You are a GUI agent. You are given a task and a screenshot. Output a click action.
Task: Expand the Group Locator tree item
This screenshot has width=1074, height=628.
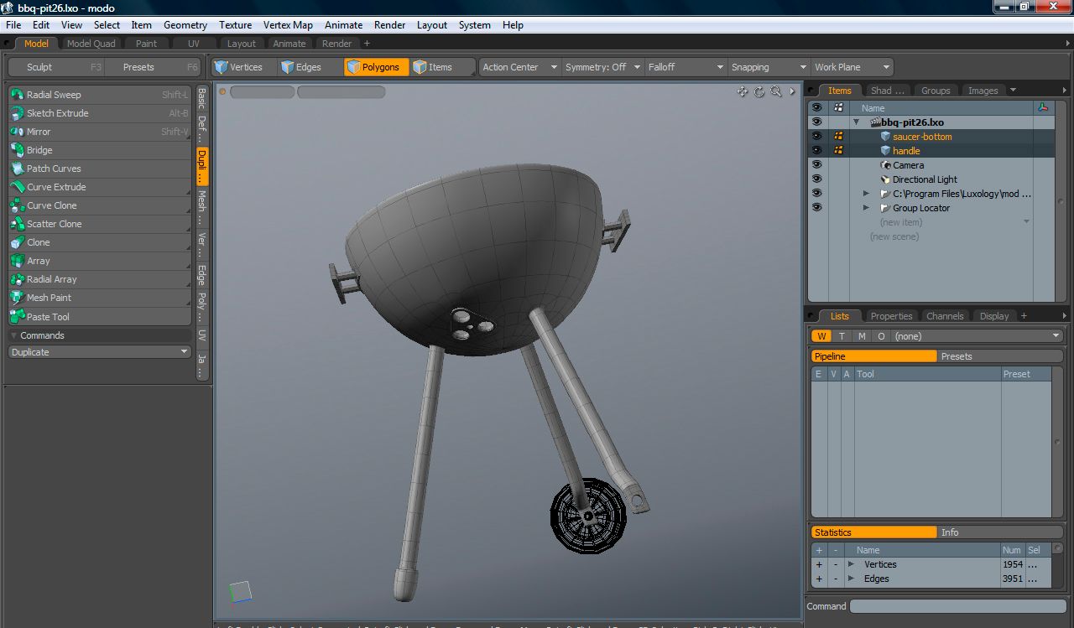866,208
